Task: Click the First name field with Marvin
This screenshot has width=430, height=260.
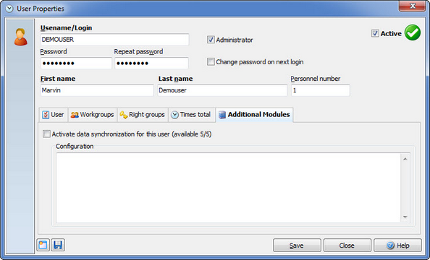Action: coord(97,90)
